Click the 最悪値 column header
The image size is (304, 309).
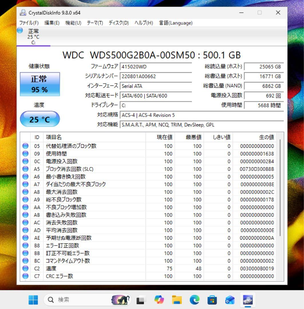[189, 137]
